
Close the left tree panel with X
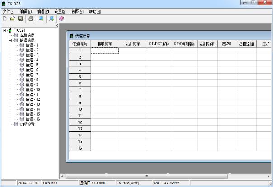click(x=56, y=25)
